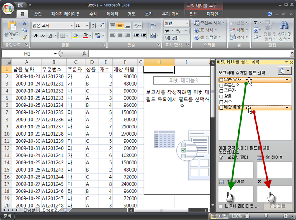This screenshot has width=296, height=220.
Task: Open number format dropdown 일반
Action: pos(187,23)
